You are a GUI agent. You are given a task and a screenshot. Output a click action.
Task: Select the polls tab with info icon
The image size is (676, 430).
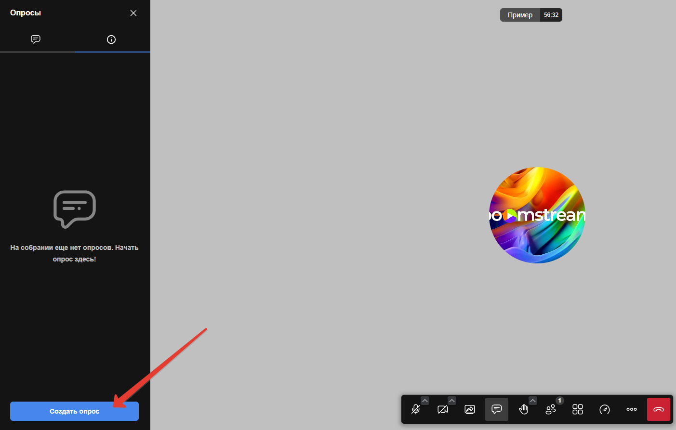[111, 39]
